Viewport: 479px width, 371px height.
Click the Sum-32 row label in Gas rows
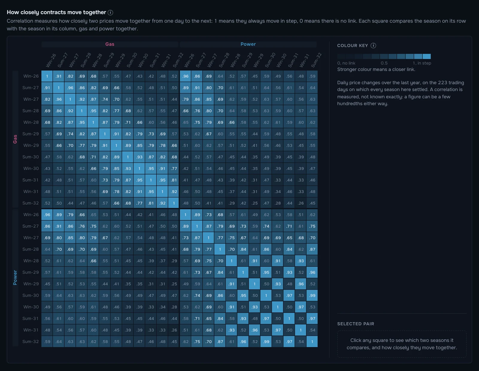pyautogui.click(x=31, y=203)
